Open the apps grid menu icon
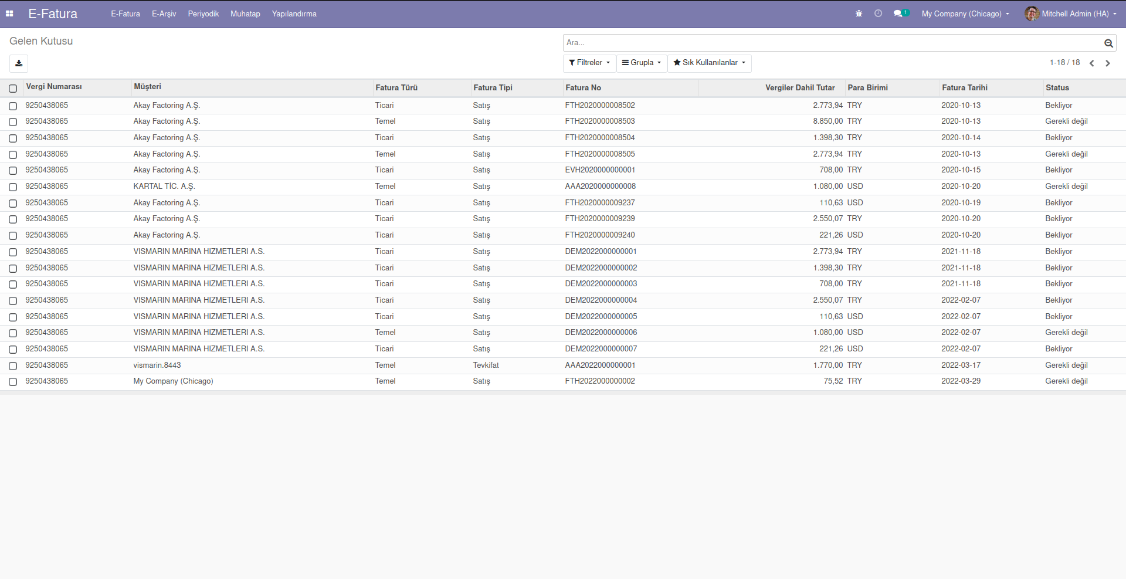1126x579 pixels. click(x=9, y=13)
